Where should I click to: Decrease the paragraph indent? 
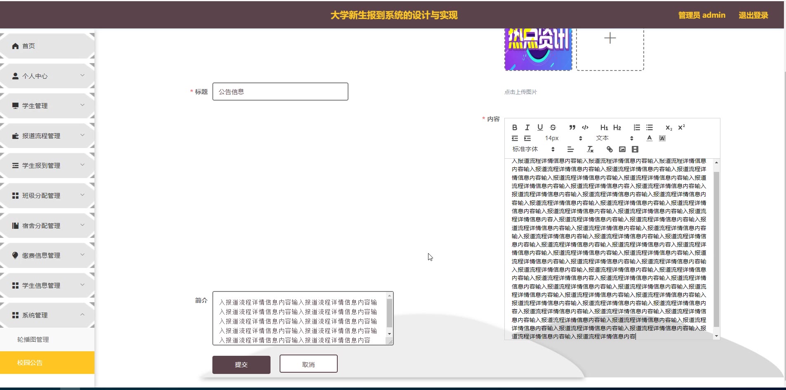tap(515, 138)
